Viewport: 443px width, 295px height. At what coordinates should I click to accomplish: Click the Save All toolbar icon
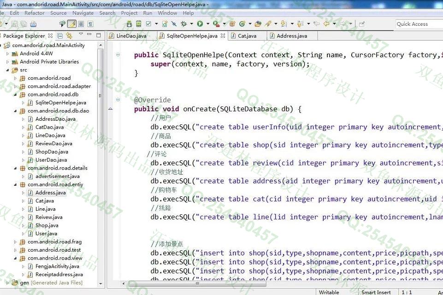click(x=24, y=24)
